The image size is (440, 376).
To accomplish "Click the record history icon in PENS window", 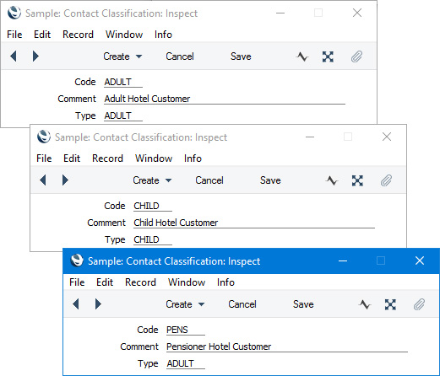I will (365, 304).
